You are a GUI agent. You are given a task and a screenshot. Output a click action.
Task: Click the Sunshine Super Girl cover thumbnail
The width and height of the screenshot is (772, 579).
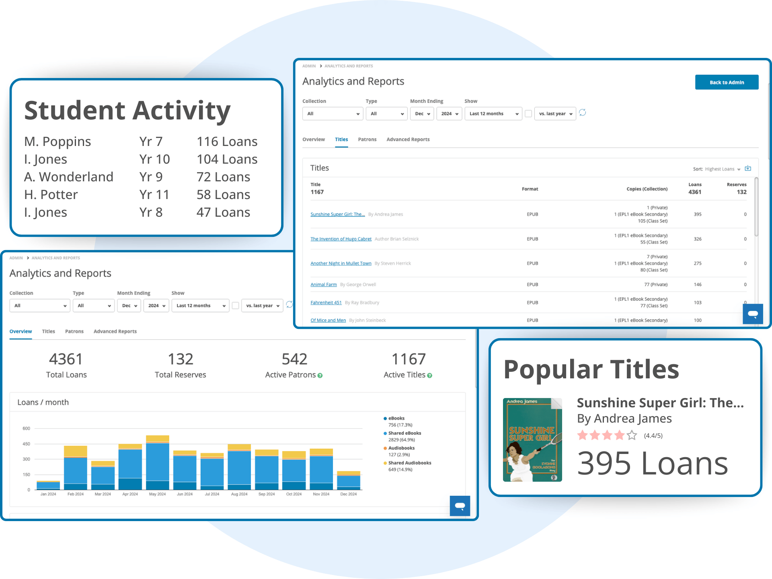click(532, 439)
